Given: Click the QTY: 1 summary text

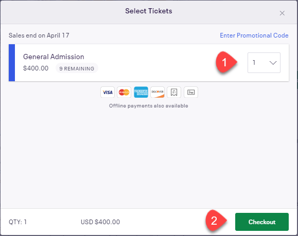Looking at the screenshot, I should (17, 222).
